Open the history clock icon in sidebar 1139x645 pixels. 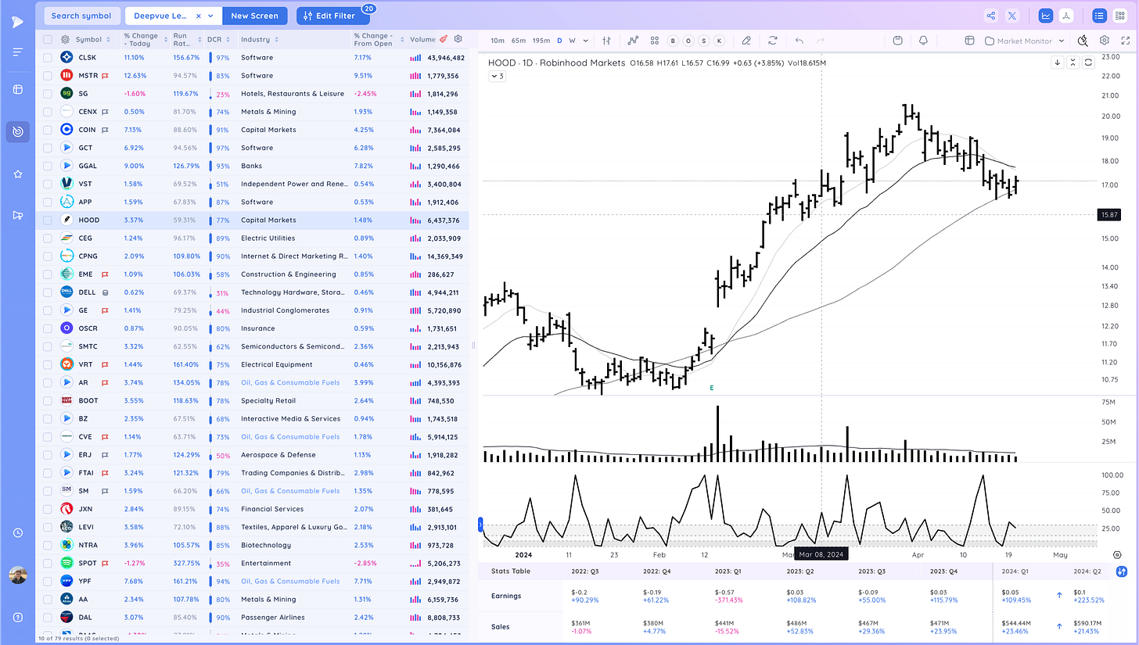click(x=17, y=533)
